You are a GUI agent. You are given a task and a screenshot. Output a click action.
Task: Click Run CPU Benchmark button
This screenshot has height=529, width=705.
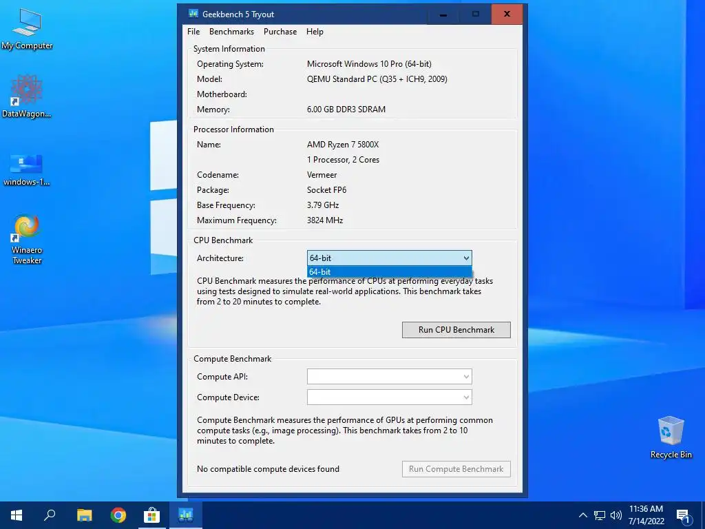(456, 330)
